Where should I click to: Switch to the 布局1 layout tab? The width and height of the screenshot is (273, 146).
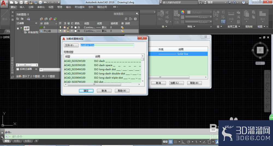pos(17,141)
